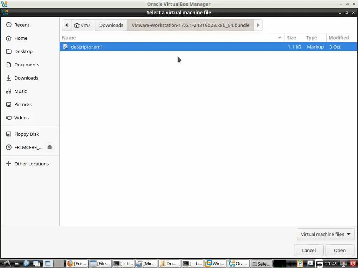Switch to the Mic... taskbar window

(x=146, y=264)
